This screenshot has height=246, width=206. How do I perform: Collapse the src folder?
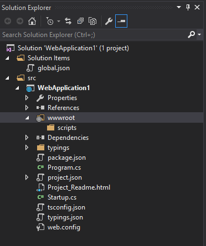7,78
